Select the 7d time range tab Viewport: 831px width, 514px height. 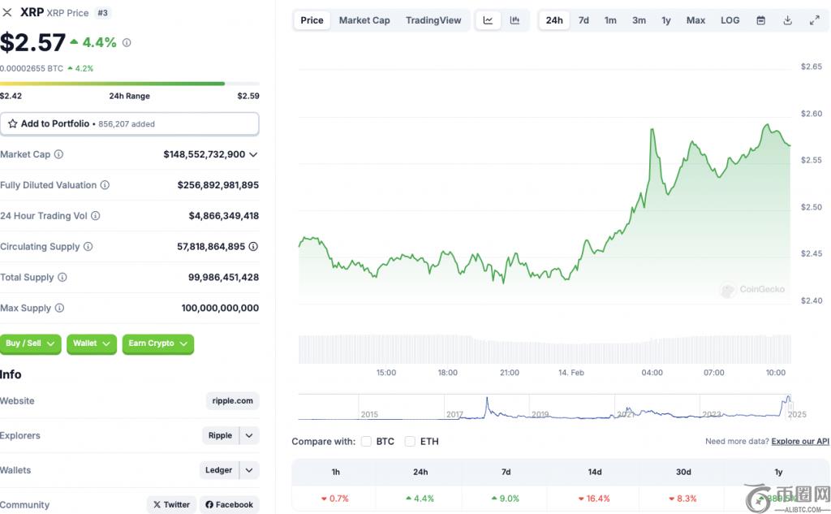click(583, 20)
